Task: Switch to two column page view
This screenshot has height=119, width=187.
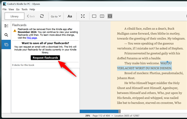Action: (102, 16)
